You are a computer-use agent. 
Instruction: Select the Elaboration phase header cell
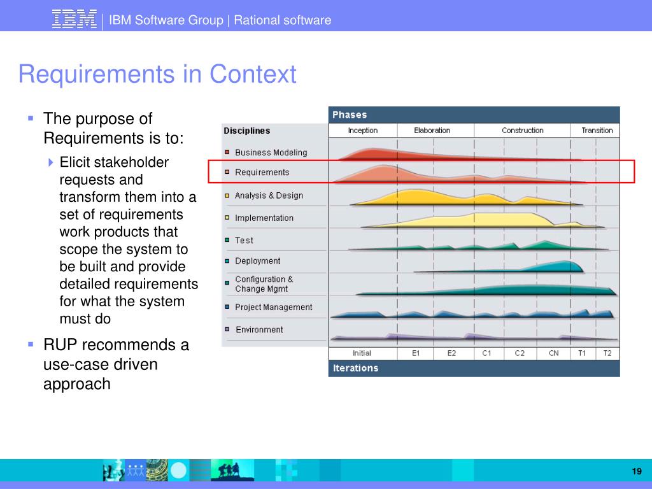[x=436, y=131]
